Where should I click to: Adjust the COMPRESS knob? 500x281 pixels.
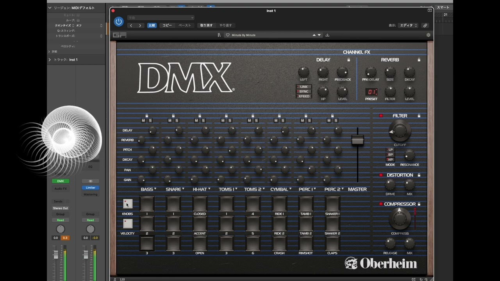tap(400, 219)
